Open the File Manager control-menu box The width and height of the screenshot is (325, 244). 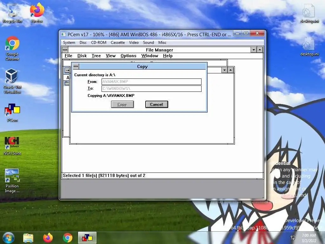point(65,50)
